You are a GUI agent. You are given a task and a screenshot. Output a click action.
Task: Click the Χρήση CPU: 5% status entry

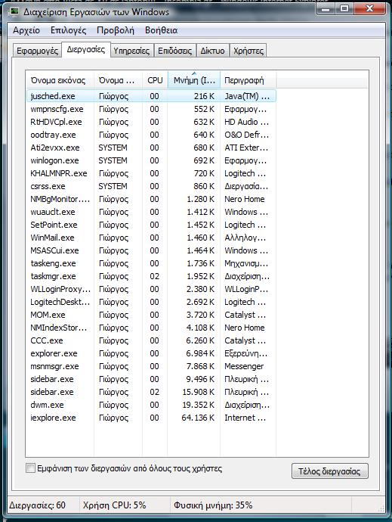114,505
